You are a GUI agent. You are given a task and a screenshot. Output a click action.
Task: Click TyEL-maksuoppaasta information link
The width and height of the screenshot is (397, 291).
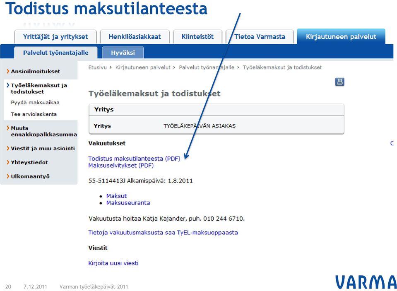[163, 233]
